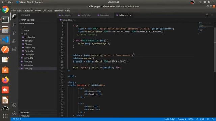Show Applications grid in the dock
The width and height of the screenshot is (216, 121).
click(x=5, y=116)
